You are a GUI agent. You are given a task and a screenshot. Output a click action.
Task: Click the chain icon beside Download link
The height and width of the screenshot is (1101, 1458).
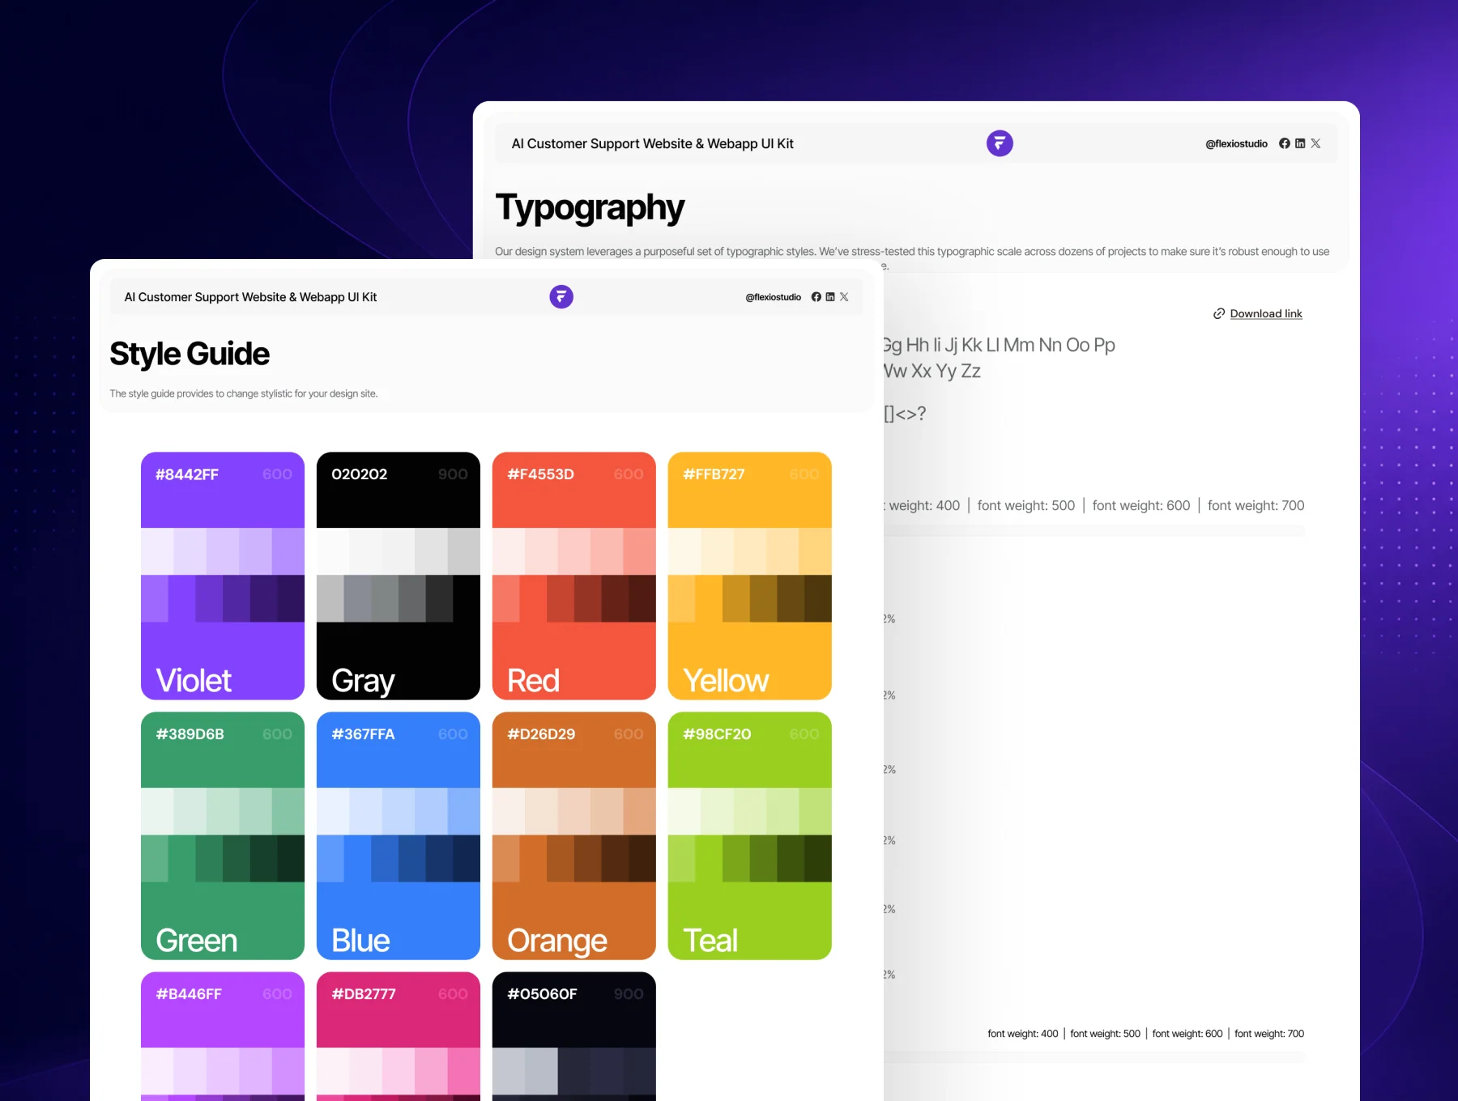[1219, 313]
